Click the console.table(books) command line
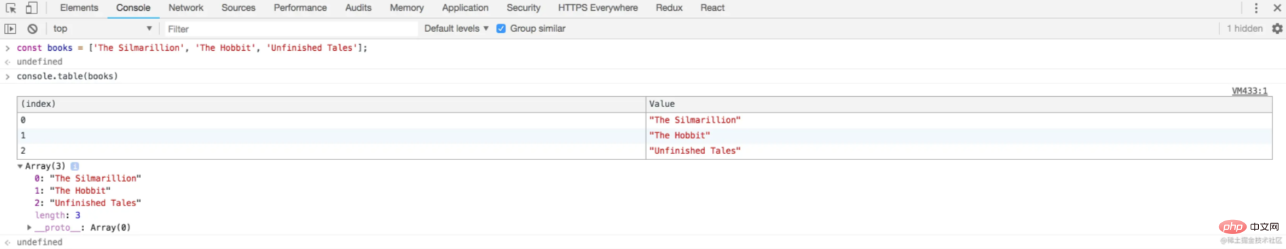The height and width of the screenshot is (249, 1286). [x=67, y=77]
